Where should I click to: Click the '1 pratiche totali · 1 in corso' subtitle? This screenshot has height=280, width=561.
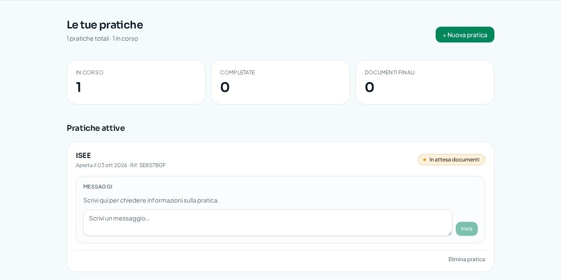(x=102, y=38)
